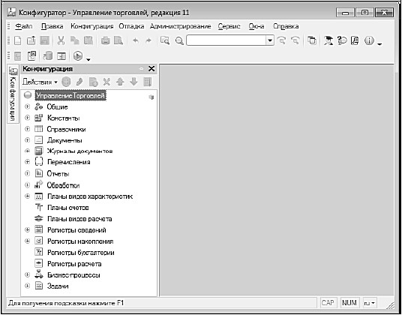Select Журналы документов in the tree
The width and height of the screenshot is (402, 315).
point(79,151)
